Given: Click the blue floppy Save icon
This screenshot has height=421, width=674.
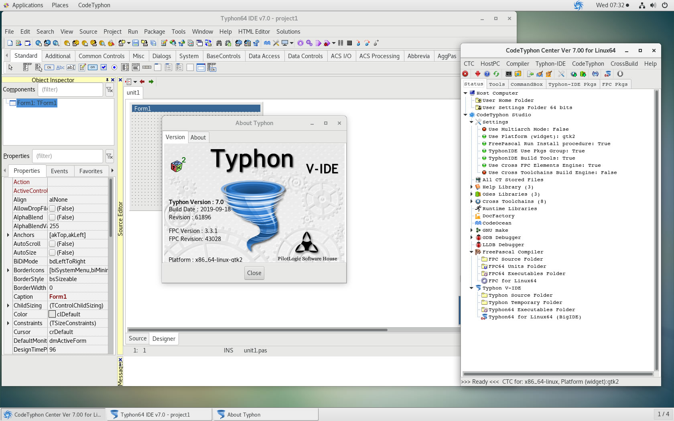Looking at the screenshot, I should [x=136, y=43].
